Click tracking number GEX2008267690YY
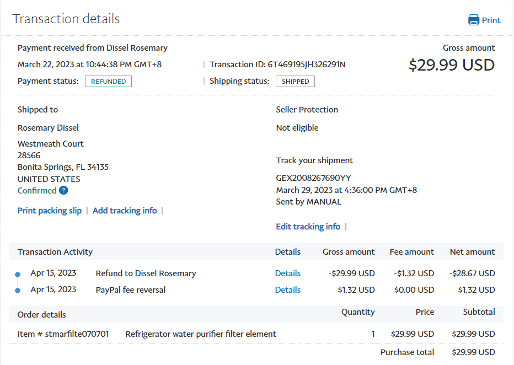 (313, 178)
